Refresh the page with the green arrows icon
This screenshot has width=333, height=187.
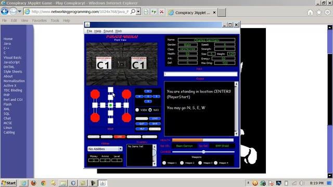[x=153, y=11]
